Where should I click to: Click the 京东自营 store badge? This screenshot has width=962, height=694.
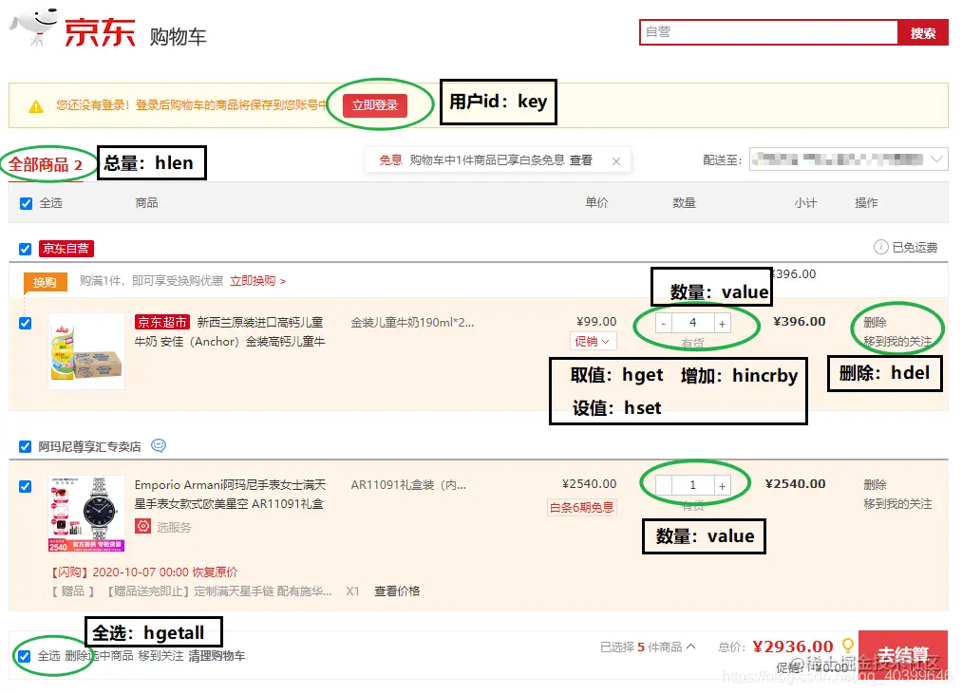[66, 249]
